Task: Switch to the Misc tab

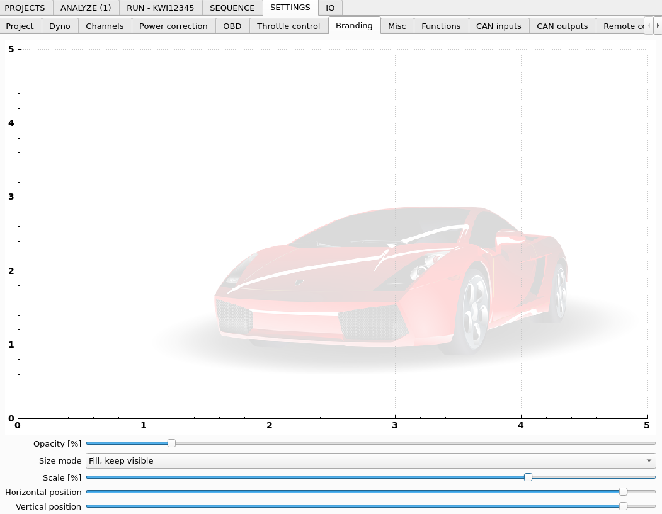Action: pos(397,26)
